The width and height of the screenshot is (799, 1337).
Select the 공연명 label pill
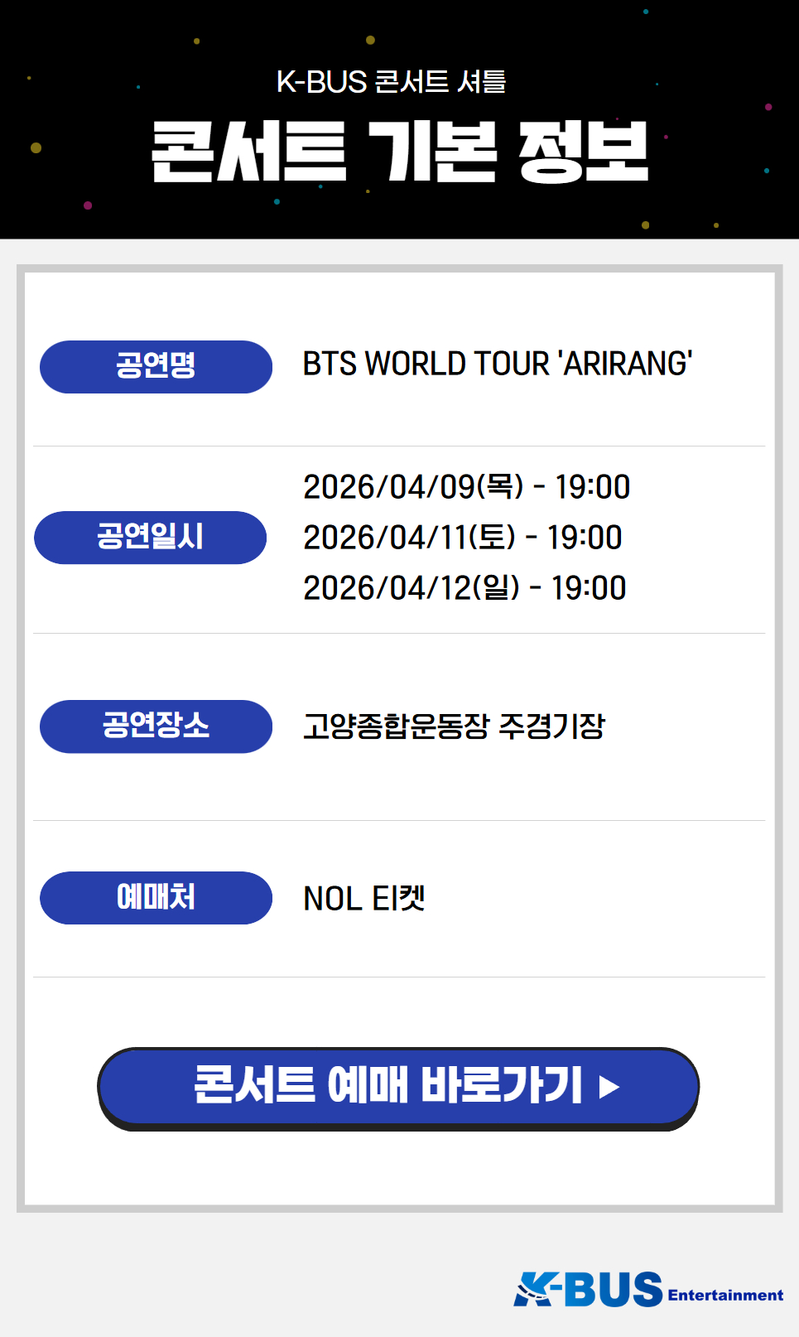(x=156, y=366)
